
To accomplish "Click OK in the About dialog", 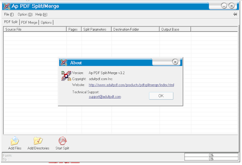I will [161, 96].
